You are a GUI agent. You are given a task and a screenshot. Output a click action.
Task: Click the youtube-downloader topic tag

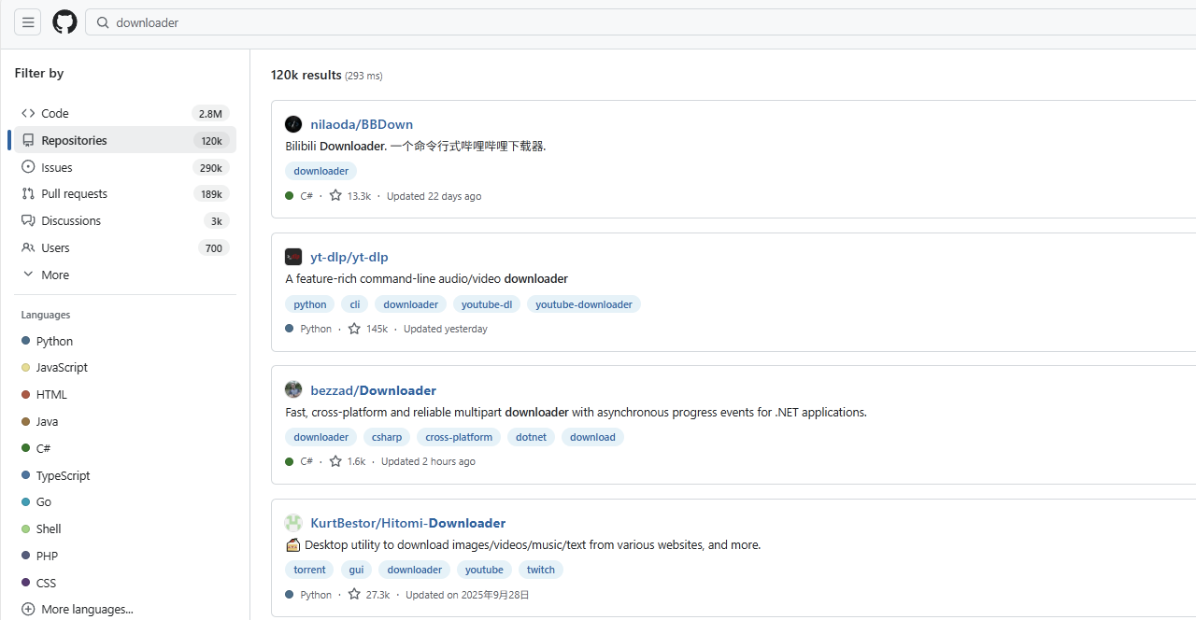click(x=584, y=304)
